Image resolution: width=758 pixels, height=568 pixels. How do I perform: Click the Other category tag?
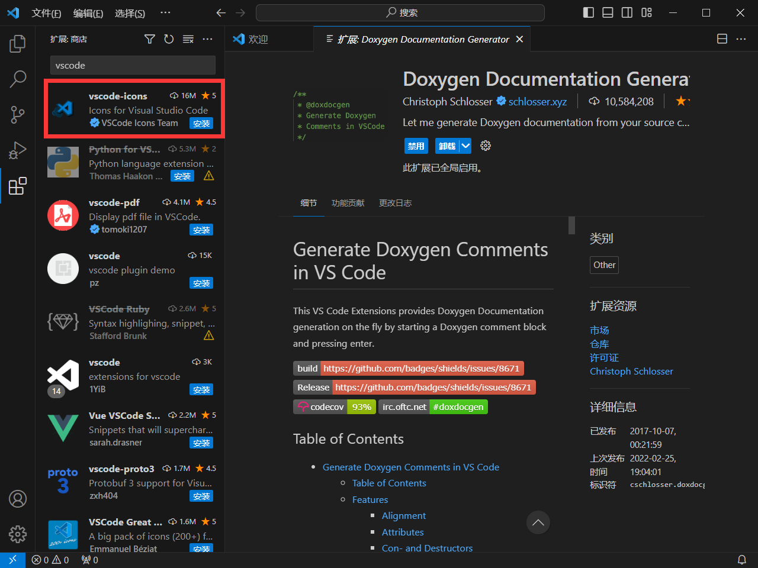605,265
